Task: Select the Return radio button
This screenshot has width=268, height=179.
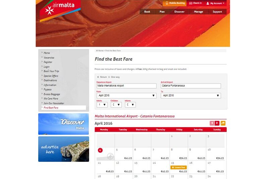Action: (98, 77)
